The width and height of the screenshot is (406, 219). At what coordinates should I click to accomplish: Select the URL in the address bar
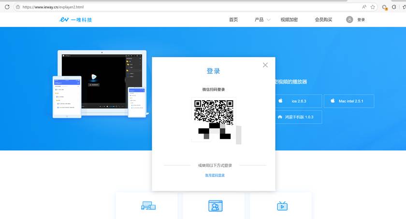coord(53,7)
